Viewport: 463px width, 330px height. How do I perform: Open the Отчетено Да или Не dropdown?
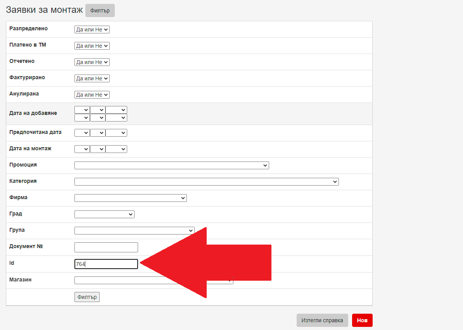(92, 62)
